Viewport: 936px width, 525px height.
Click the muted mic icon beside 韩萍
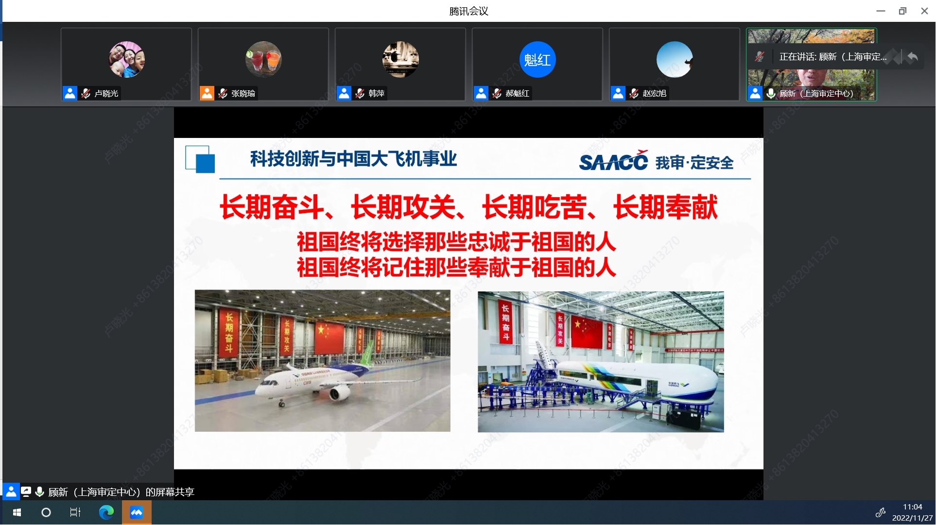(360, 93)
